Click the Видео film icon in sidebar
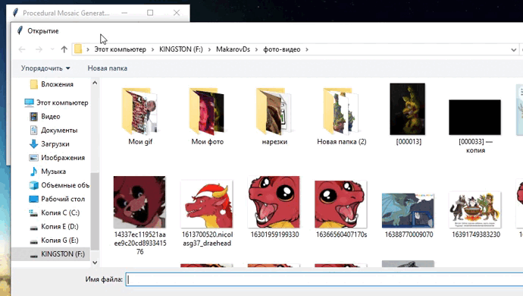This screenshot has width=523, height=296. click(33, 116)
